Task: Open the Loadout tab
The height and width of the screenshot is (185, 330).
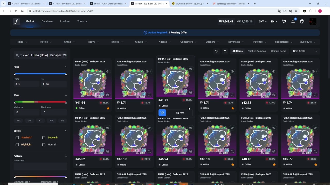Action: [65, 21]
